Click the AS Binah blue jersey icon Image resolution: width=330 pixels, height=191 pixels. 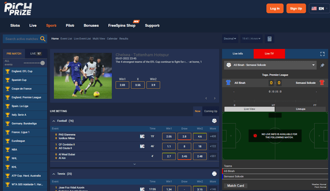[228, 82]
